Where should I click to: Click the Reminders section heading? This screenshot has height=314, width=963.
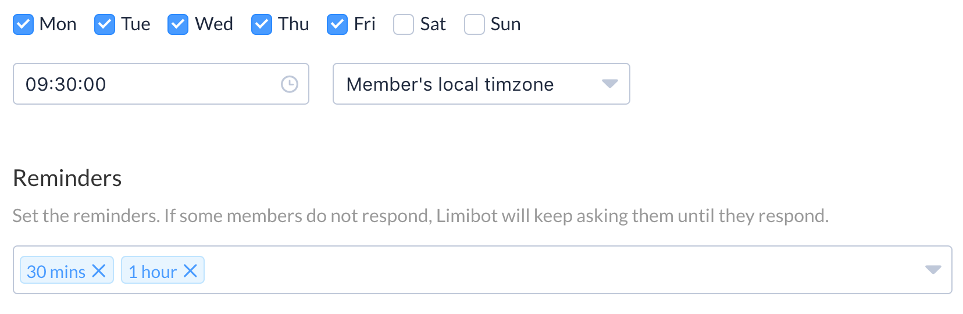[x=67, y=179]
